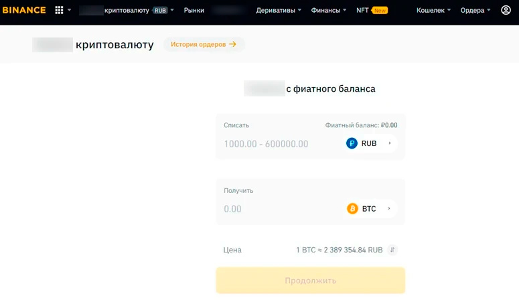Viewport: 519px width, 304px height.
Task: Open the криптовалюту RUB top menu
Action: tap(126, 10)
